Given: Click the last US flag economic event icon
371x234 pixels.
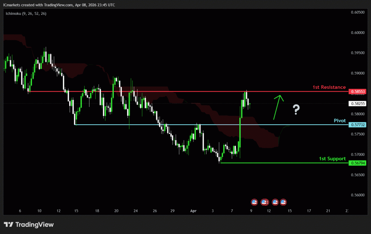Looking at the screenshot, I should [283, 202].
